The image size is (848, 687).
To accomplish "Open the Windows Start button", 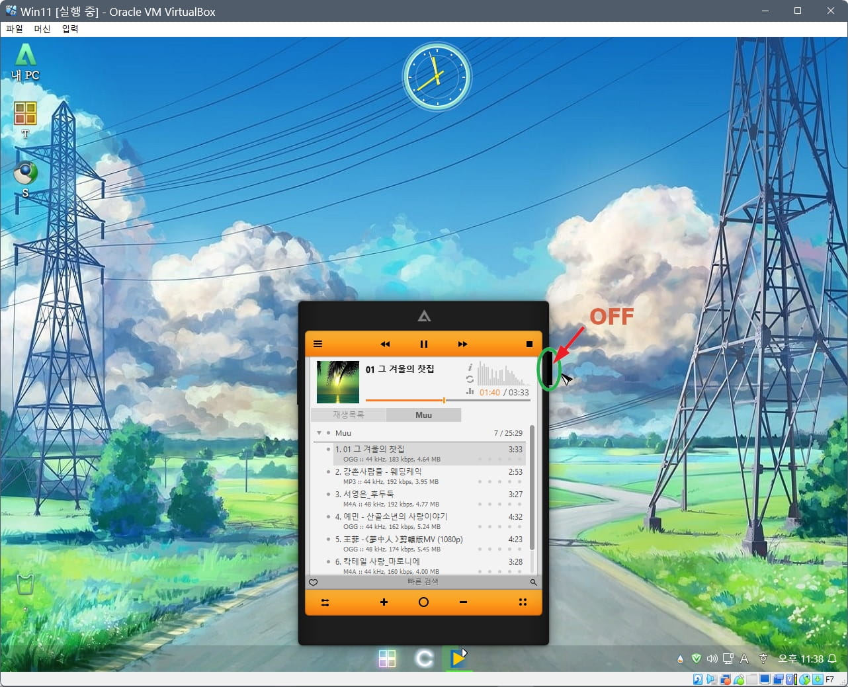I will point(387,659).
